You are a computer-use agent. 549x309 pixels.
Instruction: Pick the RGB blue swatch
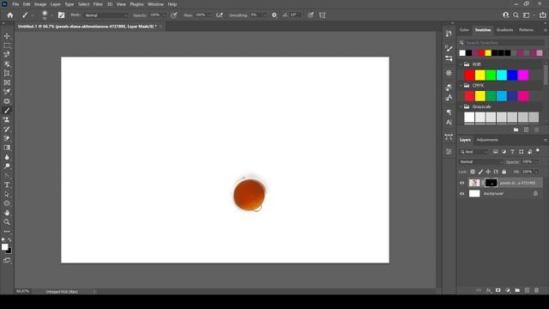[x=512, y=75]
